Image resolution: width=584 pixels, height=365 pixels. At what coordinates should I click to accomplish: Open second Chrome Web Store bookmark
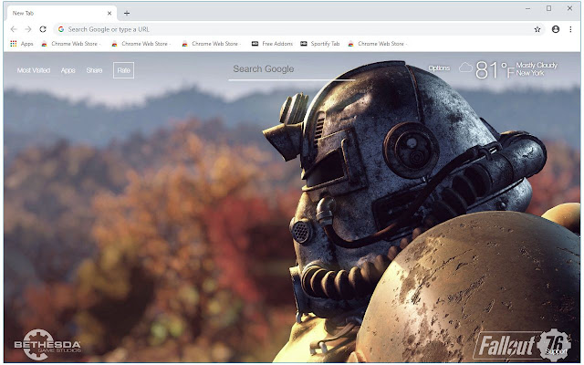click(x=141, y=44)
